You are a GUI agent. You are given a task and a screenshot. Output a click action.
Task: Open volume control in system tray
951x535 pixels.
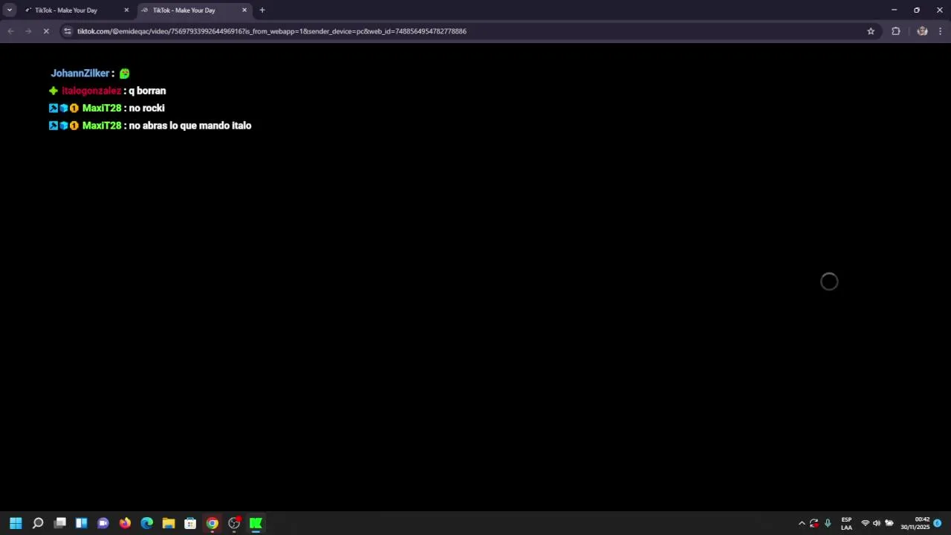[x=877, y=523]
